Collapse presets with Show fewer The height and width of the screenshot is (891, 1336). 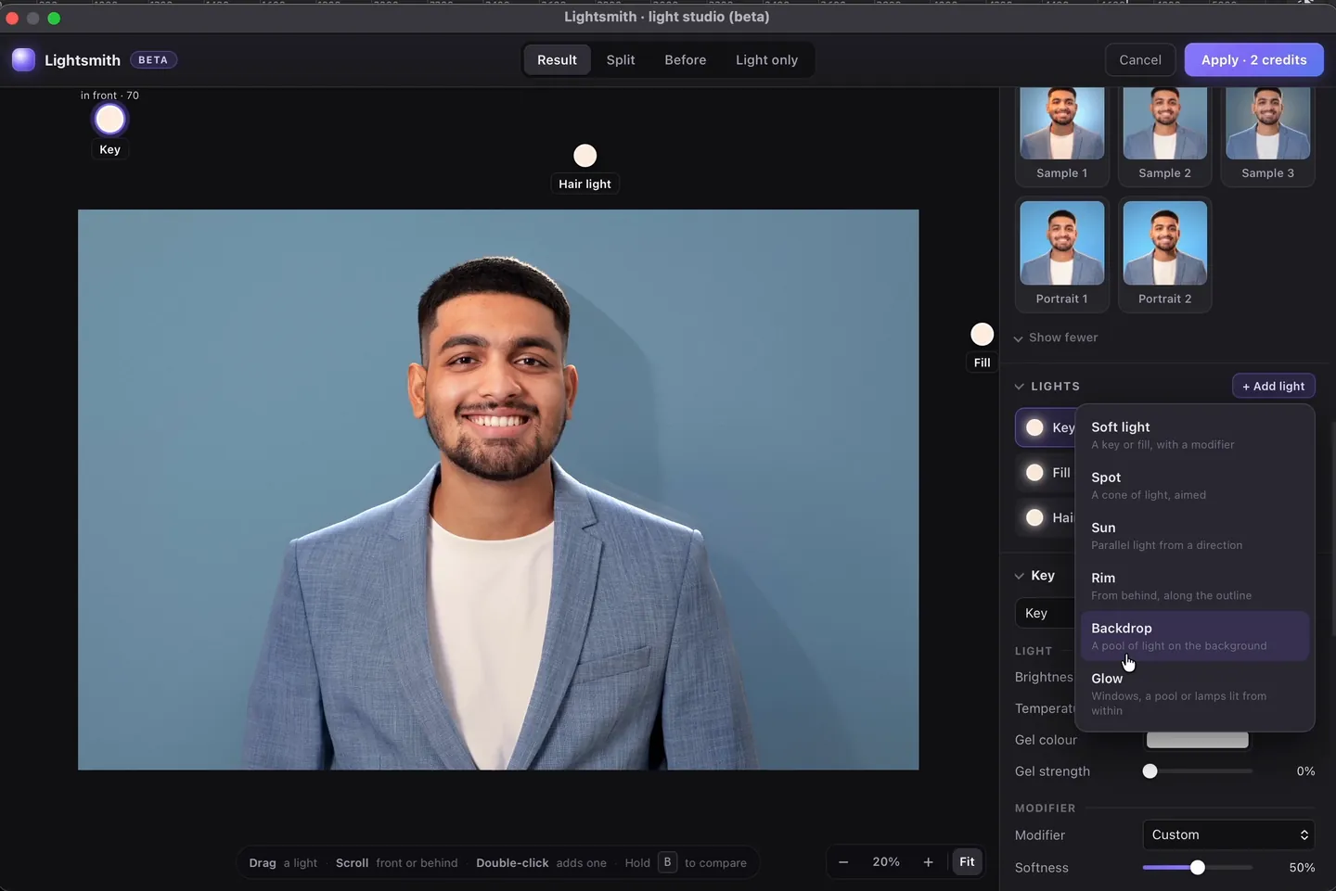pos(1056,337)
